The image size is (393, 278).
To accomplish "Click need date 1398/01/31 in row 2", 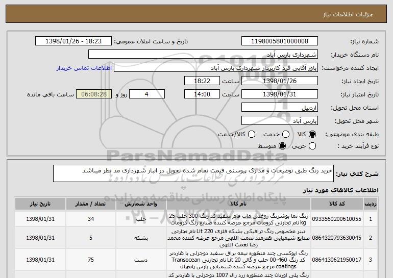I will coord(40,238).
